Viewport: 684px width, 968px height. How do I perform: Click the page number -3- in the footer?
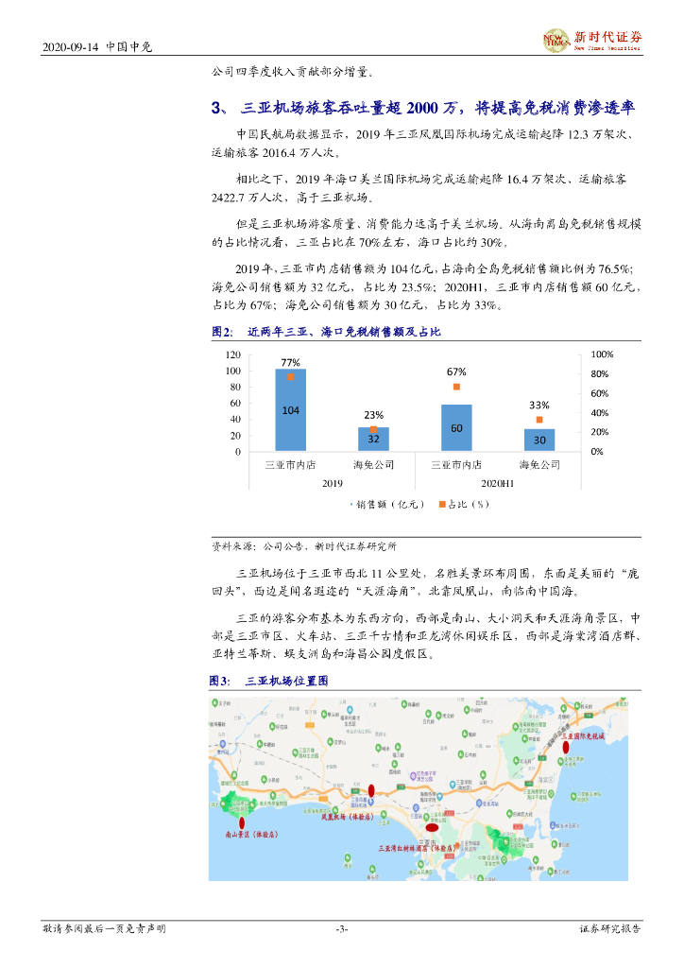coord(342,928)
